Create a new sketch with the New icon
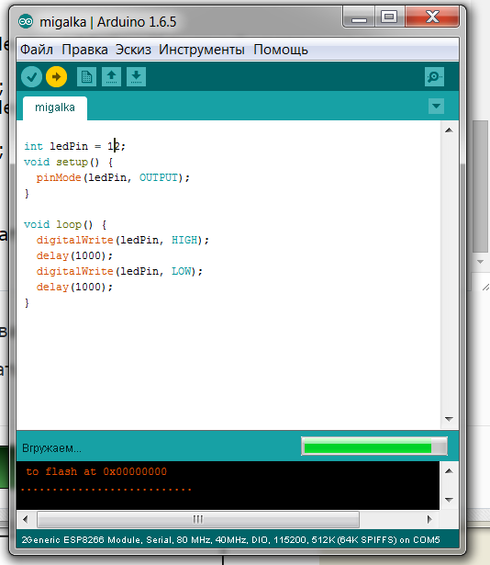Image resolution: width=490 pixels, height=565 pixels. click(87, 77)
